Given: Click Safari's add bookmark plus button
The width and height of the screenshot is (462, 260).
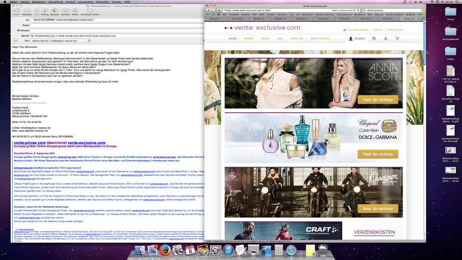Looking at the screenshot, I should [219, 10].
